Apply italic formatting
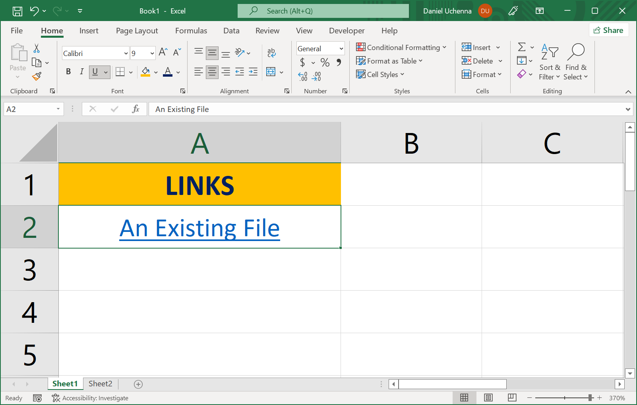Image resolution: width=637 pixels, height=405 pixels. (x=81, y=72)
